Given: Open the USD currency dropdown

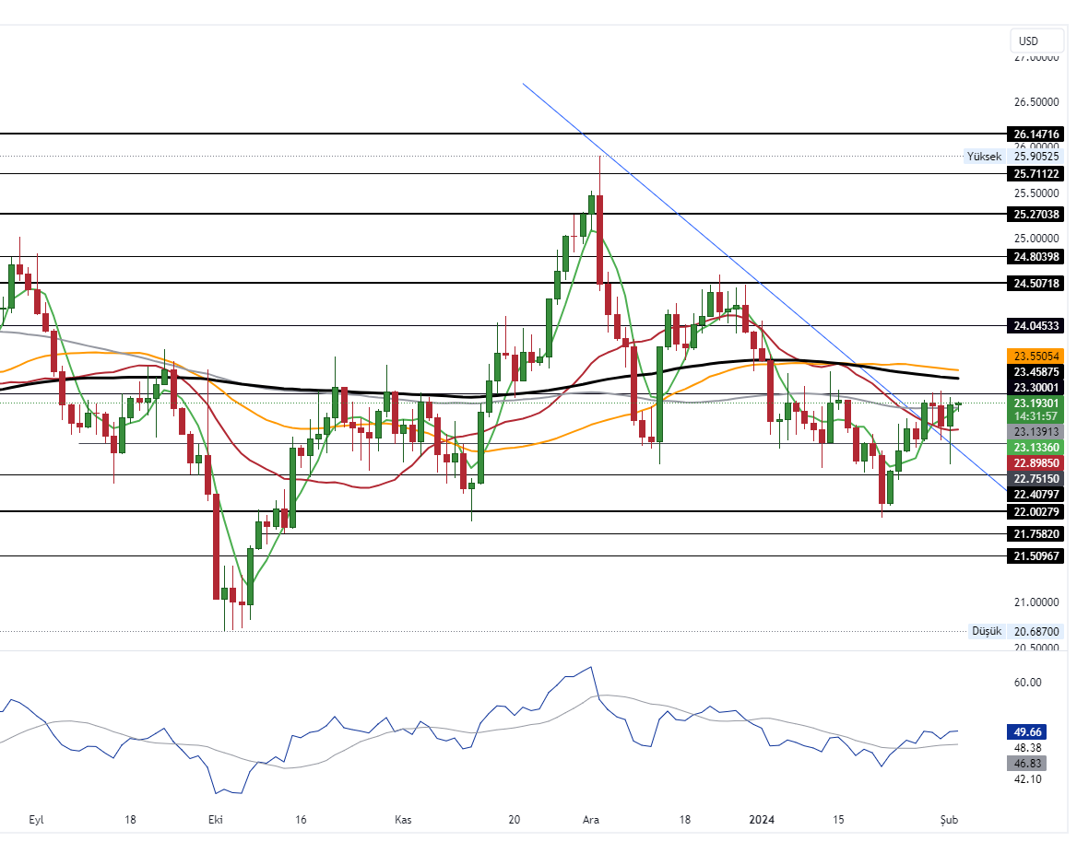Looking at the screenshot, I should [x=1036, y=41].
